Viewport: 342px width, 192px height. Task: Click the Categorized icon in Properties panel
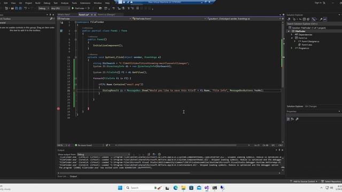pos(289,119)
